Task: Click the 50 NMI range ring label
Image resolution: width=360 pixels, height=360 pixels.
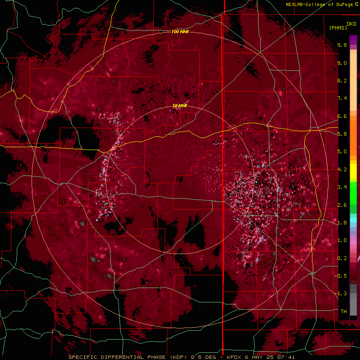Action: pyautogui.click(x=180, y=106)
